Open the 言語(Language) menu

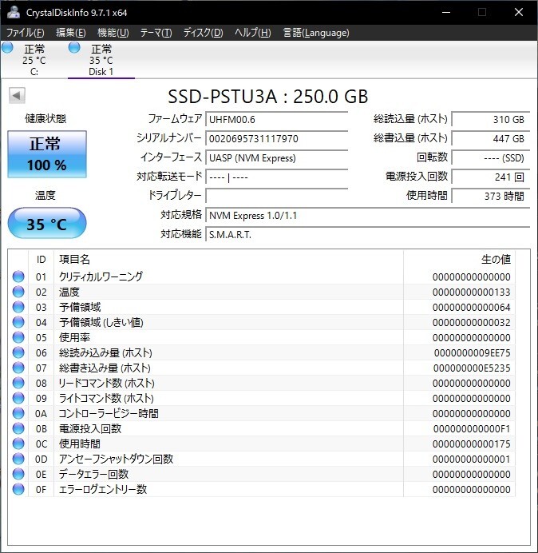(315, 33)
